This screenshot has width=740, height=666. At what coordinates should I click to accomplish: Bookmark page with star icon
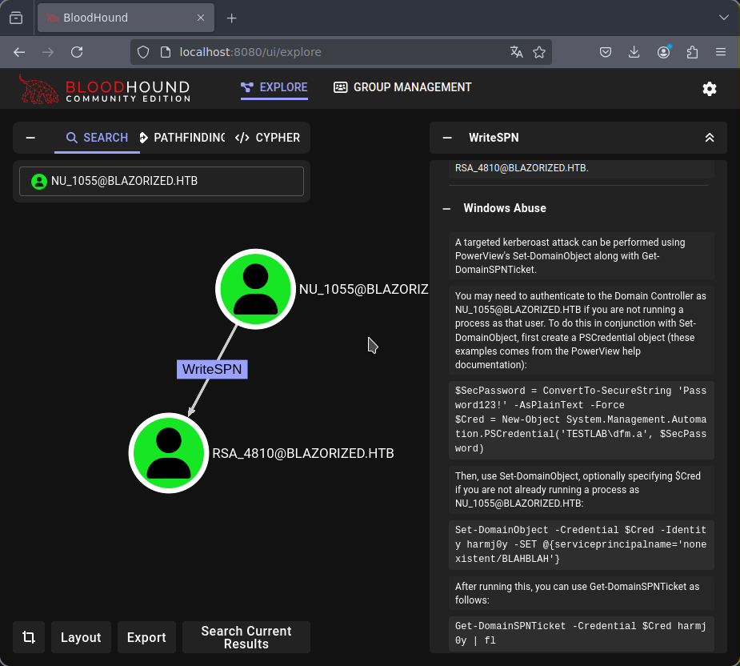[x=539, y=52]
